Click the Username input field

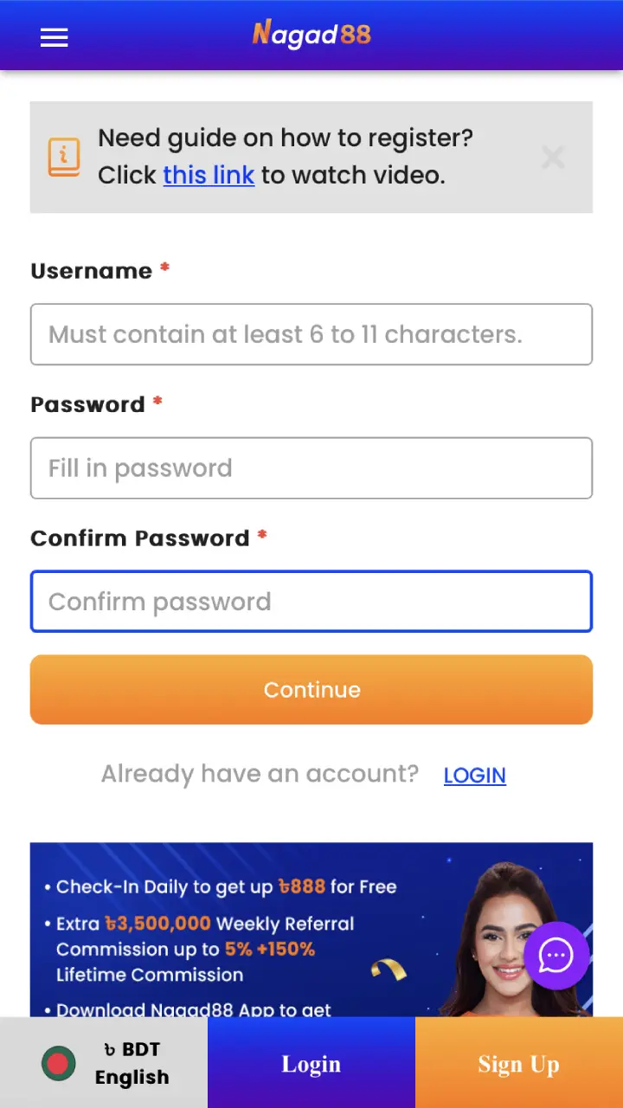pos(311,334)
